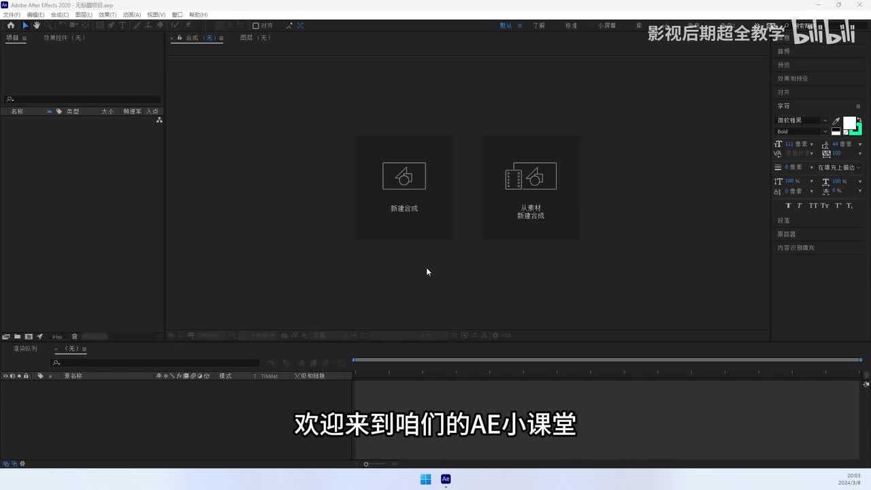871x490 pixels.
Task: Select the Zoom magnifier tool
Action: (x=48, y=25)
